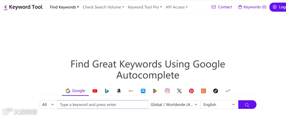Switch to the YouTube keyword source
The width and height of the screenshot is (286, 117).
(95, 91)
